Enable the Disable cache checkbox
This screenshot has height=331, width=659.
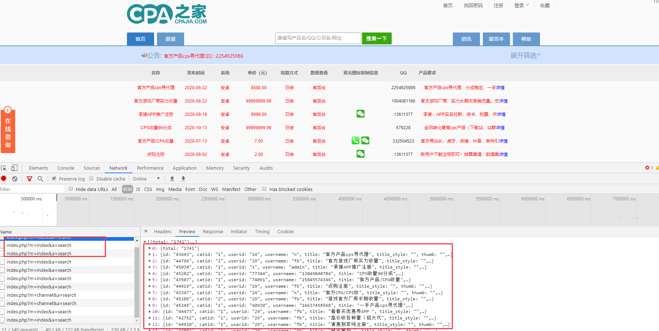(x=92, y=178)
